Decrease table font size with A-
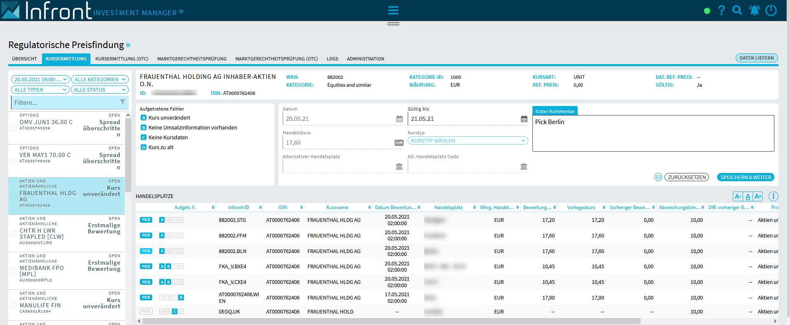 738,196
